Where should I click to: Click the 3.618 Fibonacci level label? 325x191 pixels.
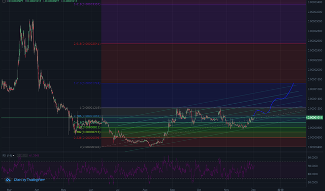click(x=87, y=4)
